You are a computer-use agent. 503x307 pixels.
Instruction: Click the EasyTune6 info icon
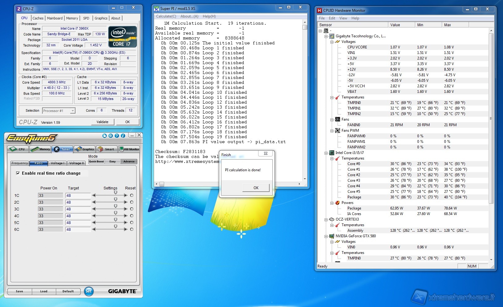click(x=123, y=136)
